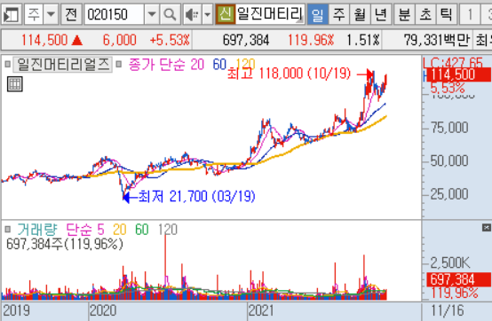Screen dimensions: 492x321
Task: Toggle the speaker sound icon
Action: pyautogui.click(x=192, y=14)
